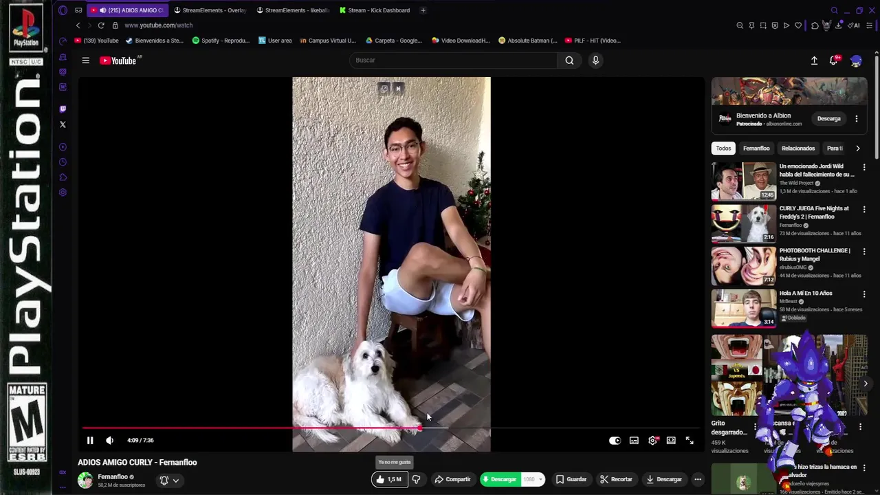This screenshot has width=880, height=495.
Task: Switch to StreamElements - Overlay browser tab
Action: tap(210, 10)
